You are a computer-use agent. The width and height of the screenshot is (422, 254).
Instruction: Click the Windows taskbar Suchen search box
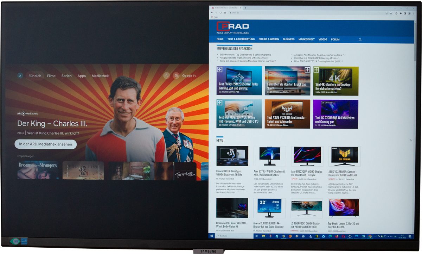(x=234, y=236)
